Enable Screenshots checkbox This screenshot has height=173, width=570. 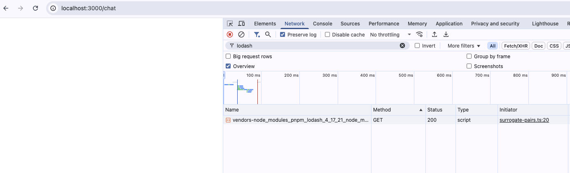click(469, 66)
